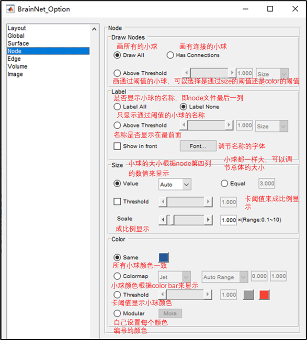Click the blue Same color swatch

coord(164,257)
